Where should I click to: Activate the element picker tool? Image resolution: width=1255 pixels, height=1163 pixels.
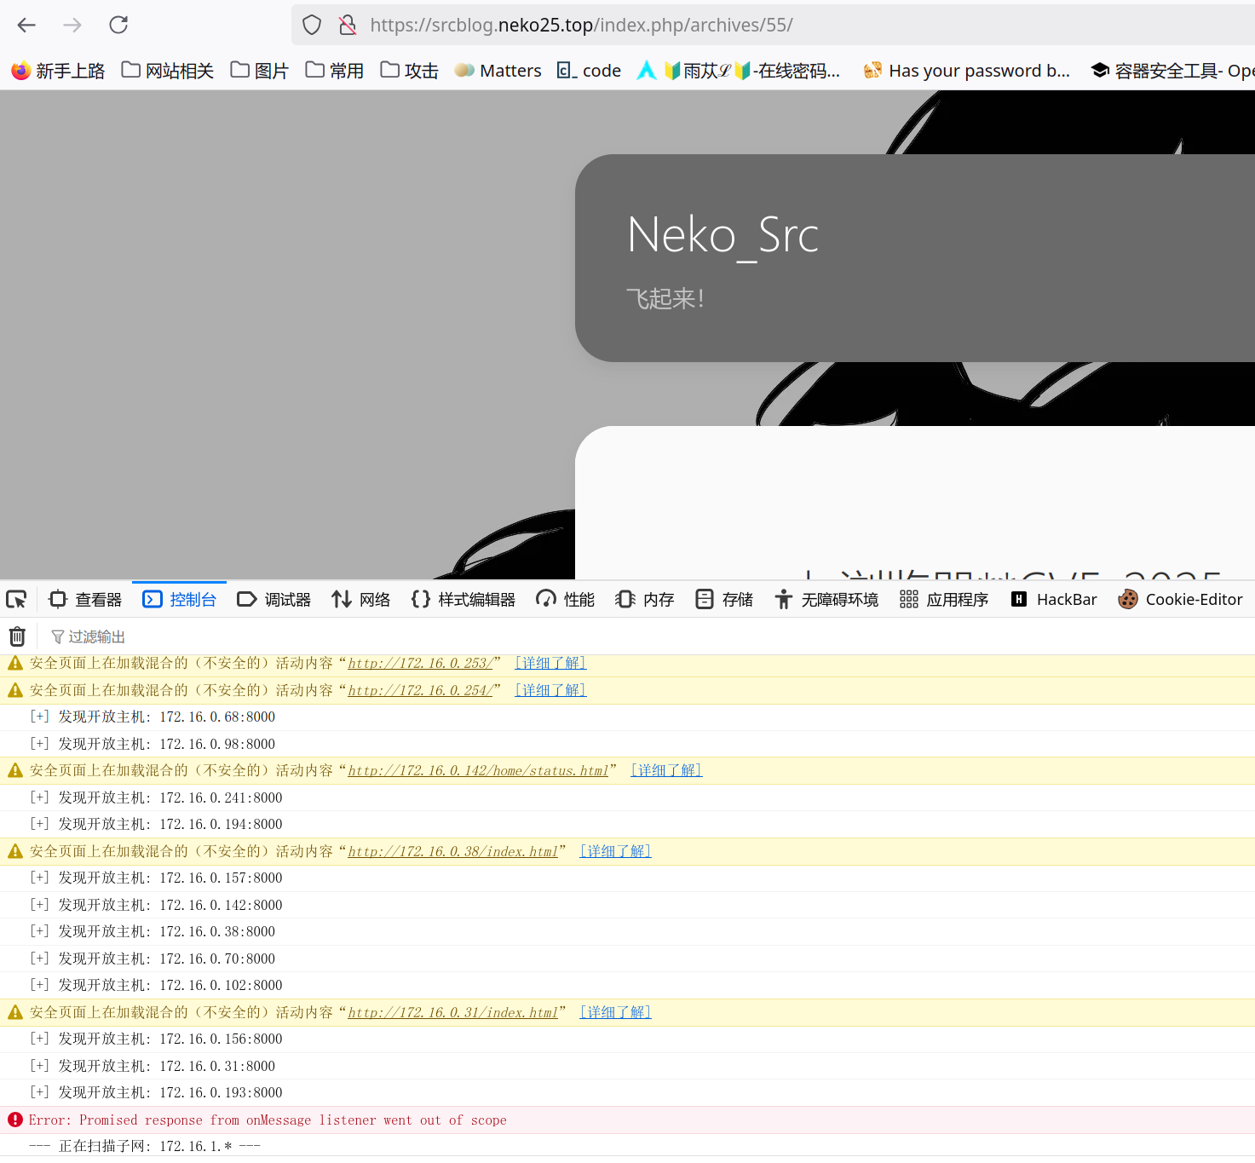16,600
